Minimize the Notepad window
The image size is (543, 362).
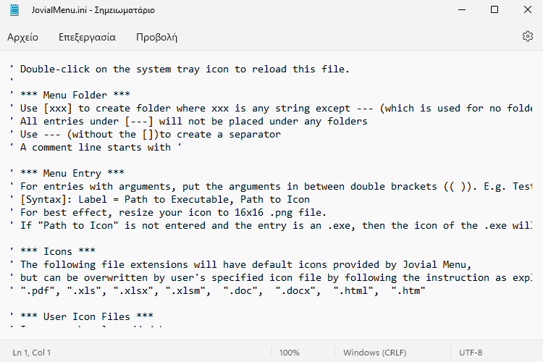(x=462, y=9)
